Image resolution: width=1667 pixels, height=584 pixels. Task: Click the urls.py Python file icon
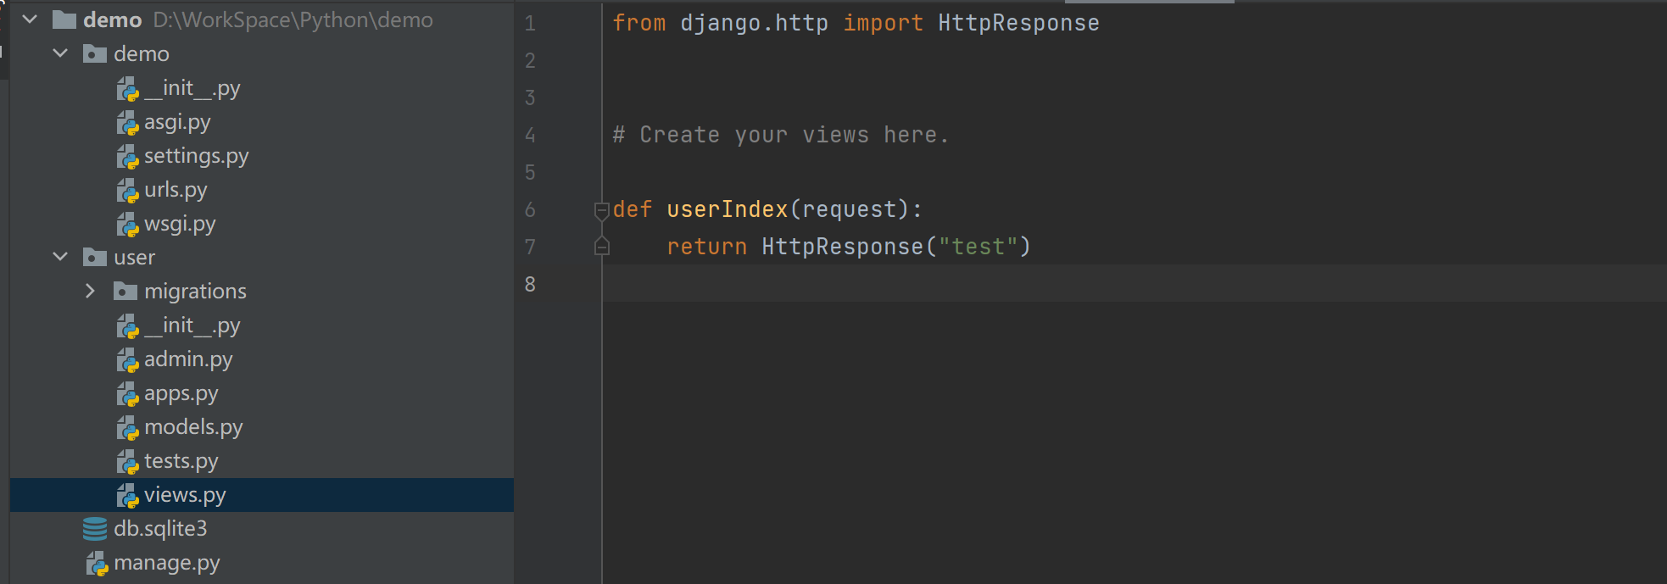[x=127, y=191]
